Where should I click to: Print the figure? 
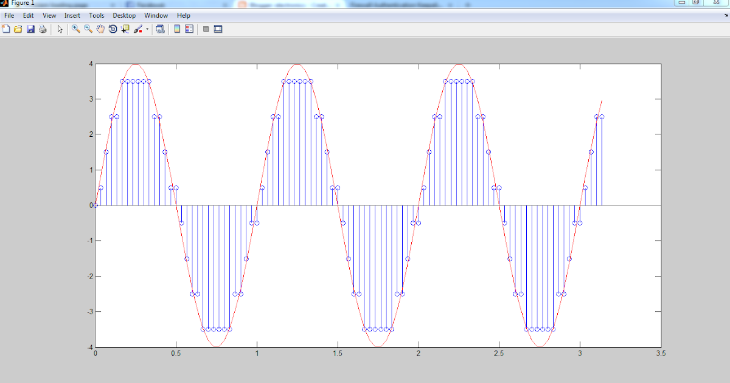coord(42,29)
